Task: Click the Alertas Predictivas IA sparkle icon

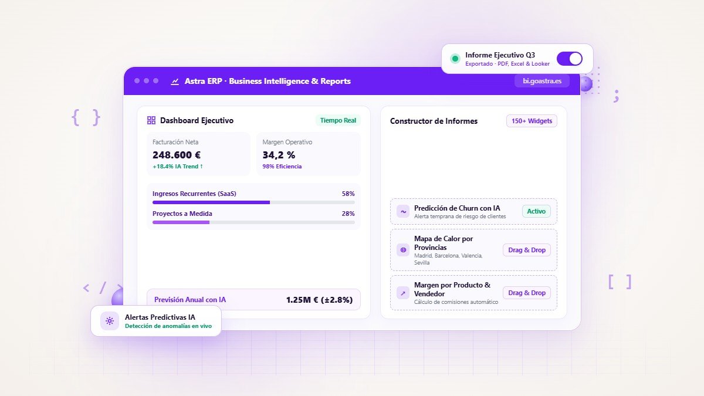Action: pos(110,321)
